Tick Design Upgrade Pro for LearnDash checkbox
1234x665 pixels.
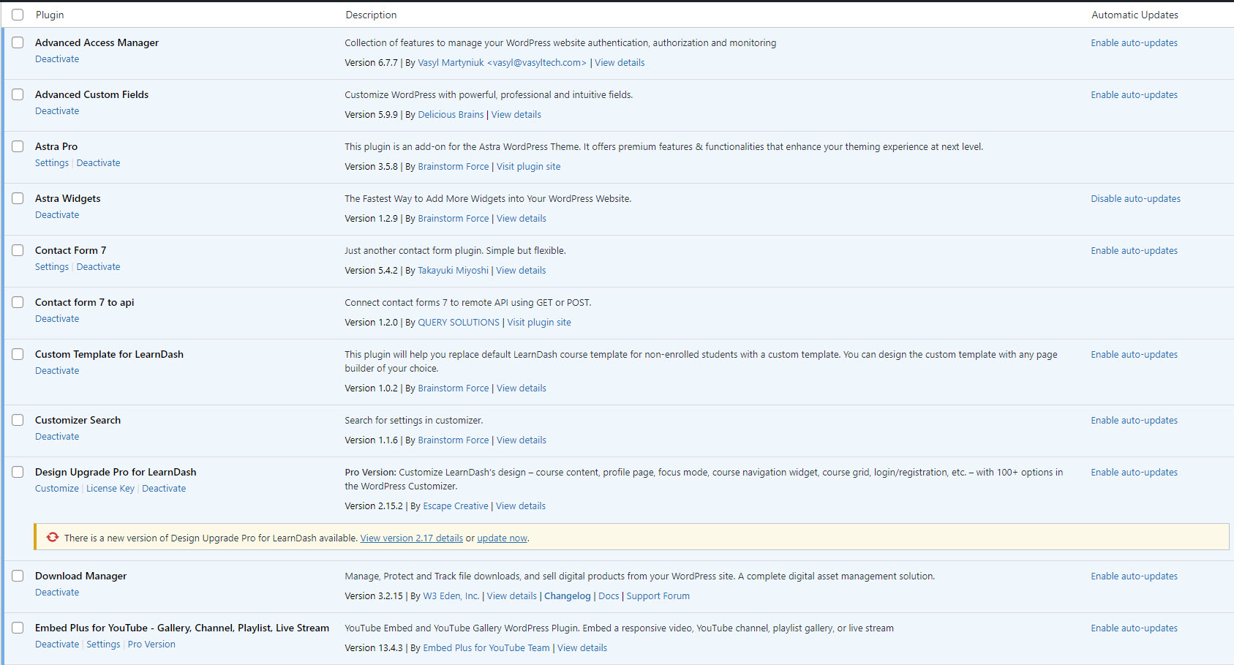(x=18, y=472)
